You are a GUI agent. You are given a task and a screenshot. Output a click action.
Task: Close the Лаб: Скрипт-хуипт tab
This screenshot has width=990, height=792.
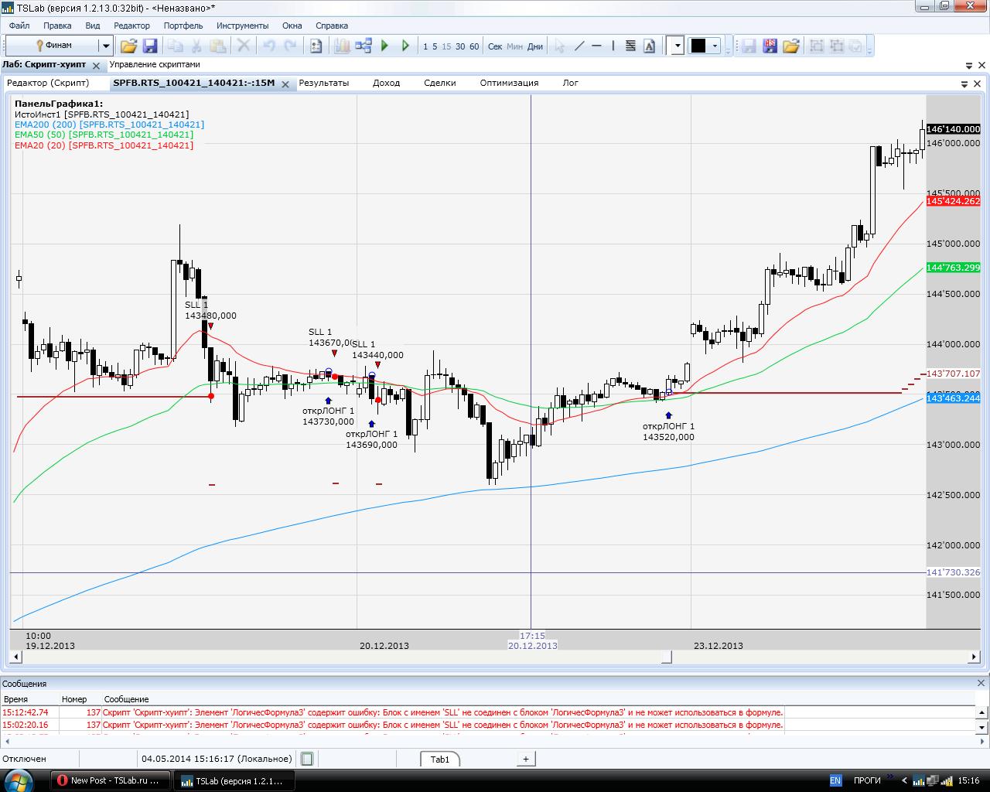coord(96,67)
